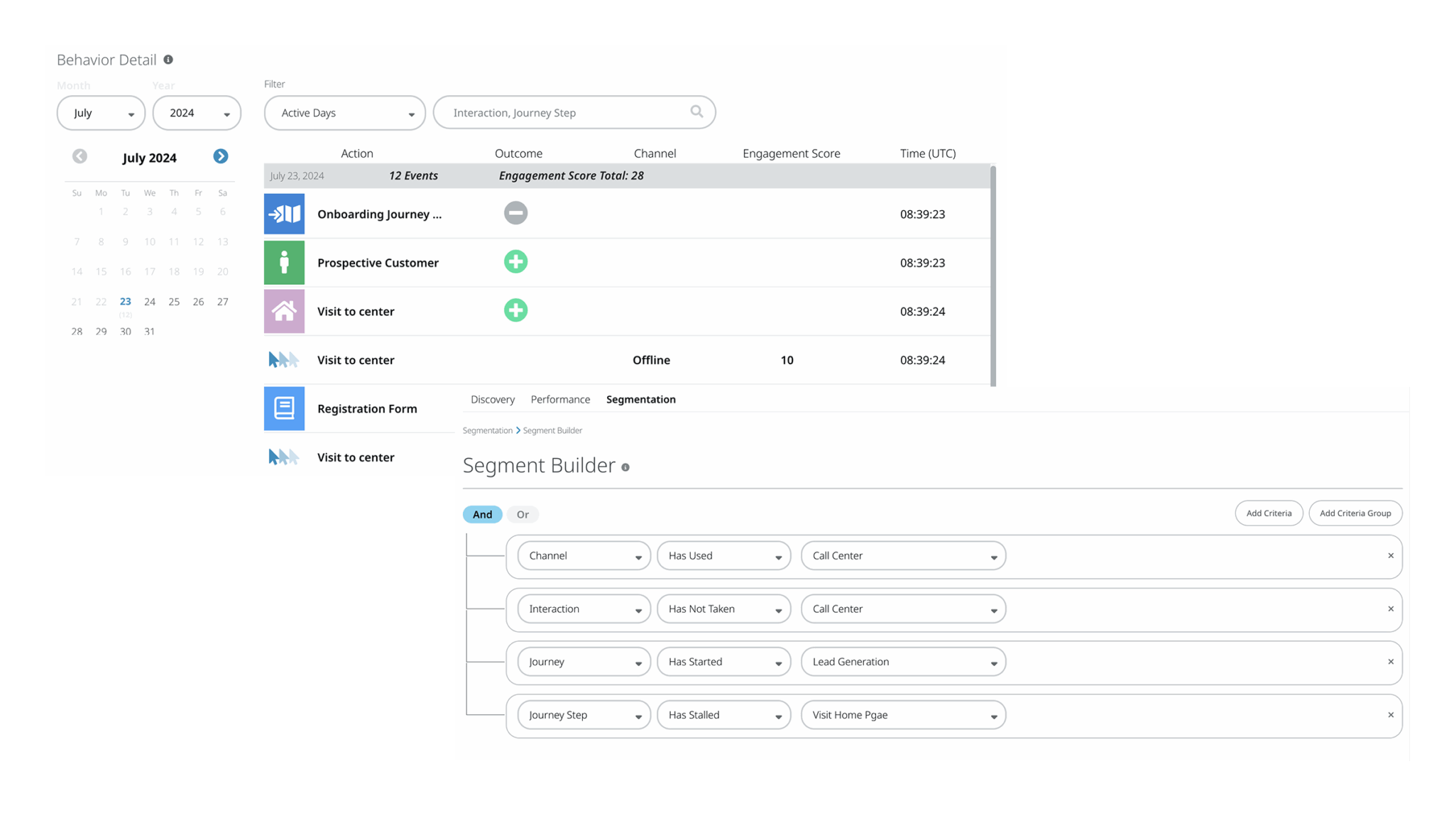The height and width of the screenshot is (818, 1454).
Task: Click the Add Criteria button
Action: [x=1269, y=513]
